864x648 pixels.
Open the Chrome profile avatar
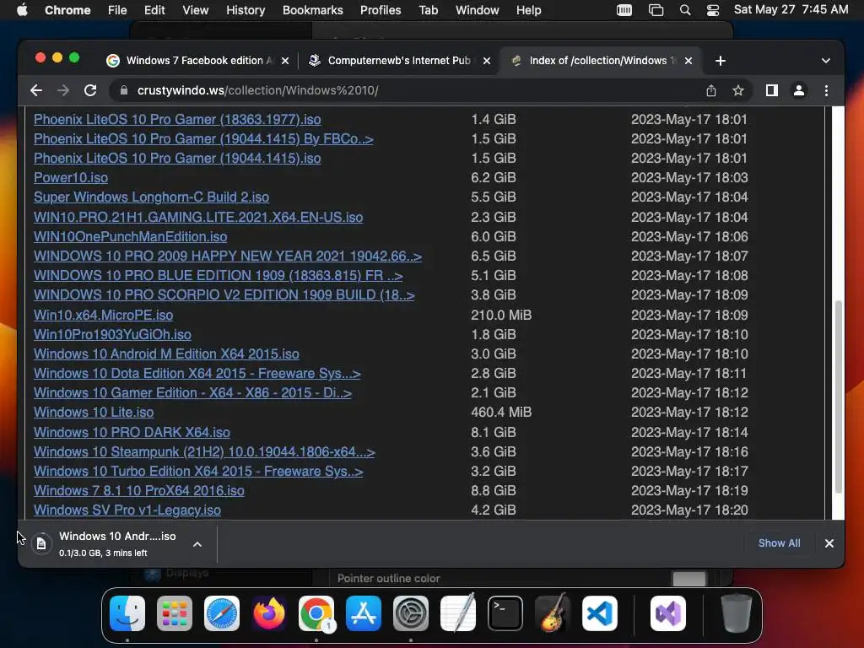[798, 90]
